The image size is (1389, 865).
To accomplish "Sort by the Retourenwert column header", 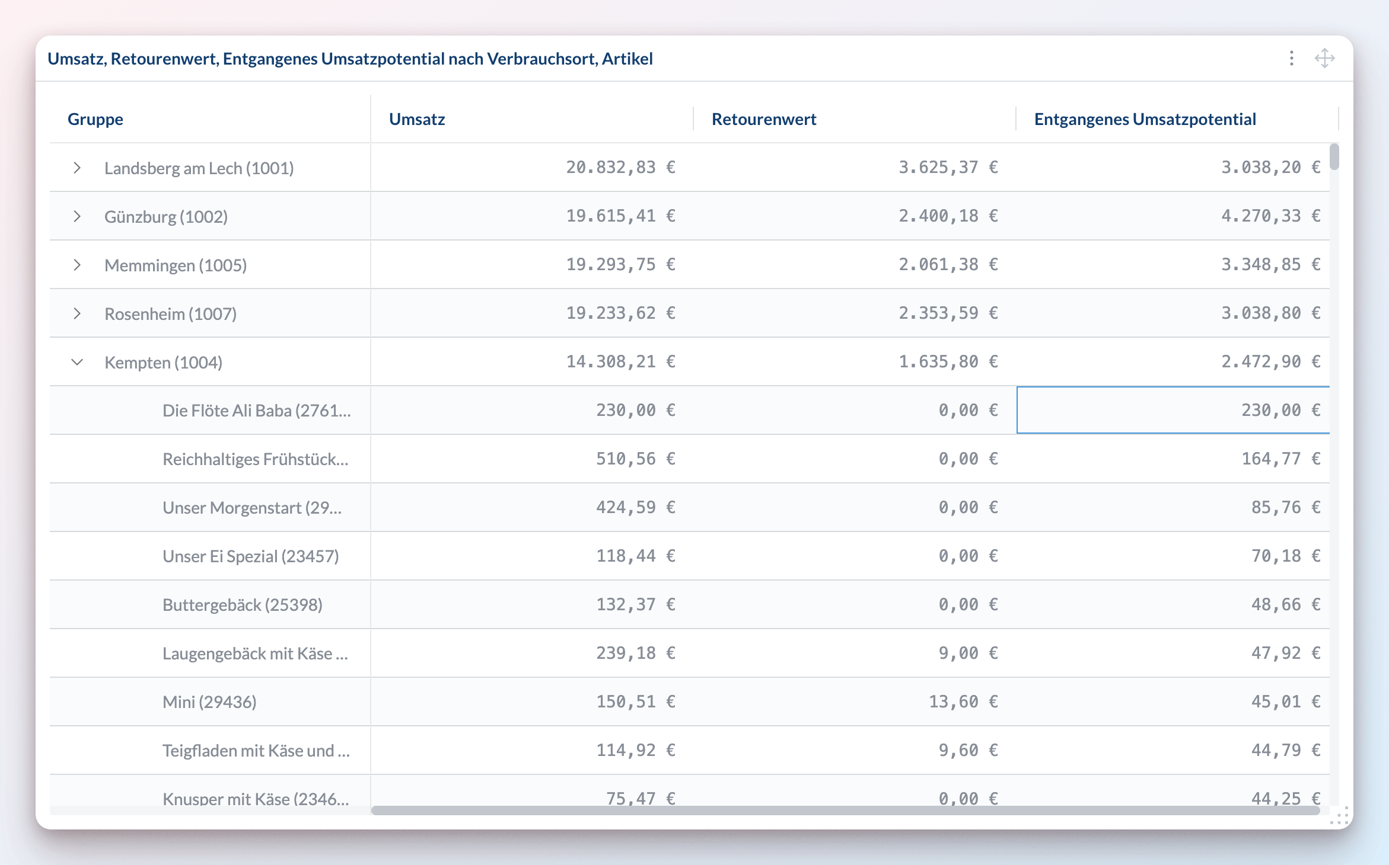I will pyautogui.click(x=764, y=119).
